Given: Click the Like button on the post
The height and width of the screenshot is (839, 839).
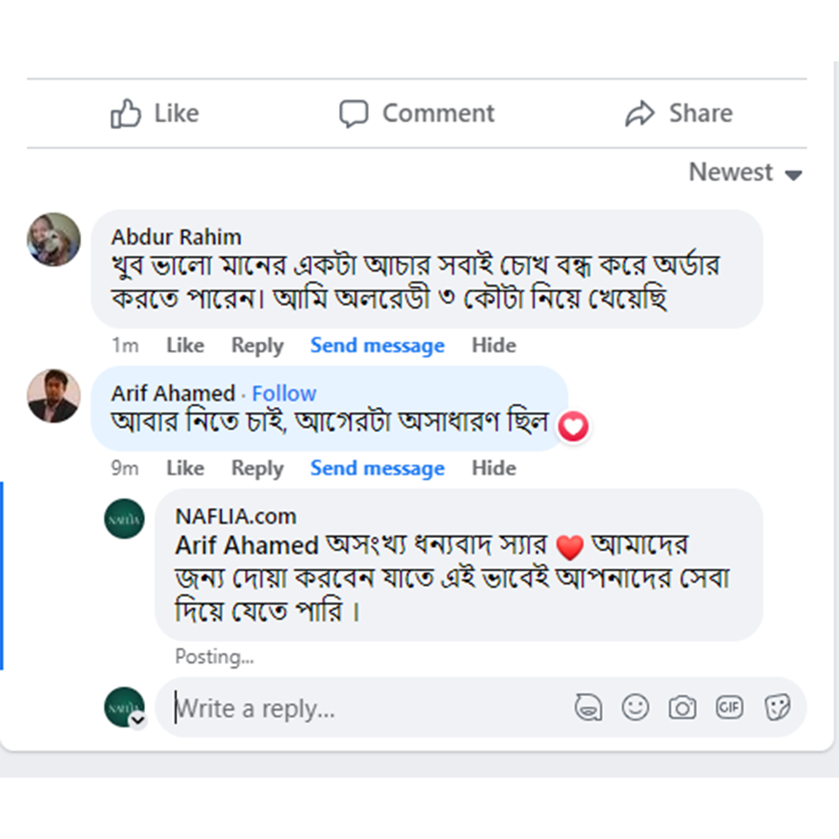Looking at the screenshot, I should 155,113.
